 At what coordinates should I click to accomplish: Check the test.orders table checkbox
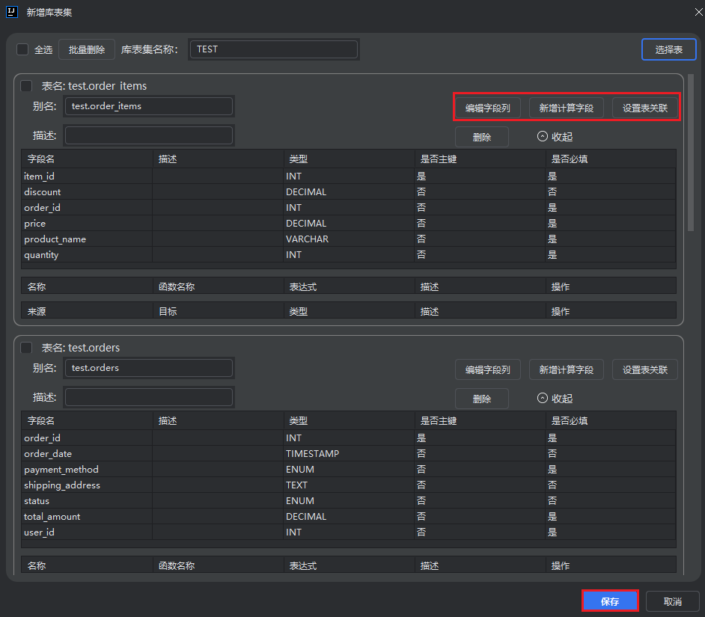point(26,347)
